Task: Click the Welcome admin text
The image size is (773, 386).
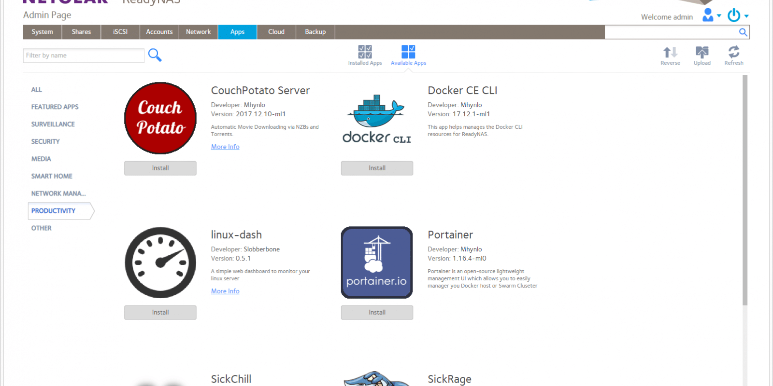Action: pyautogui.click(x=667, y=17)
